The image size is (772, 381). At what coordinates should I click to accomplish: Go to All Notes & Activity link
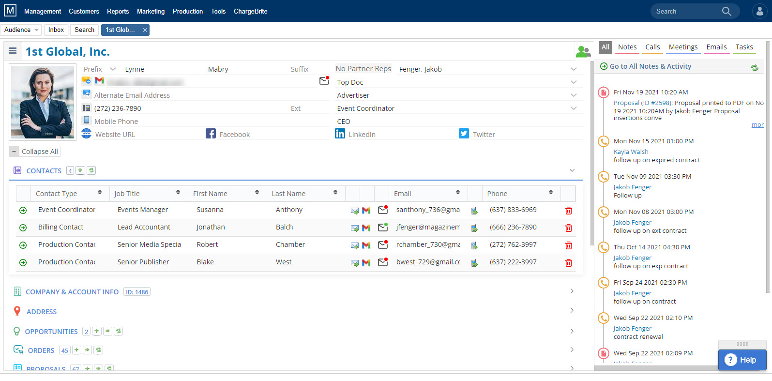click(650, 66)
